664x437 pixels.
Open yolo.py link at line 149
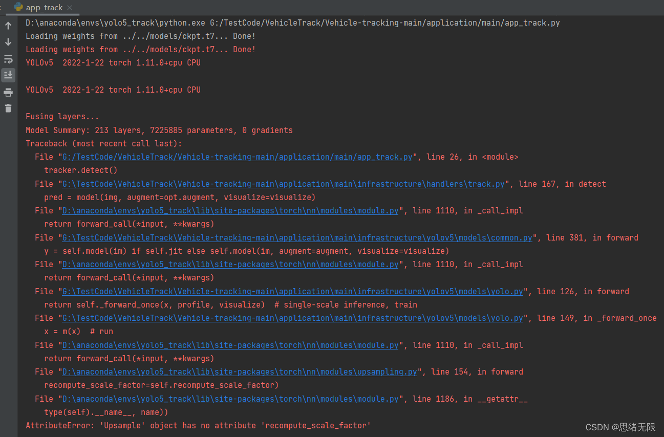[293, 318]
